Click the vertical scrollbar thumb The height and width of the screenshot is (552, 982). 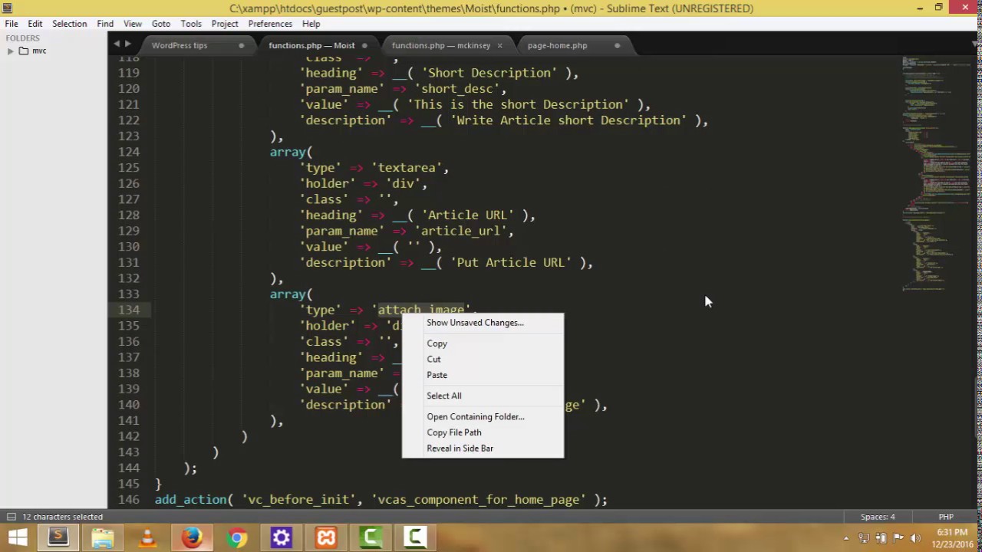978,408
